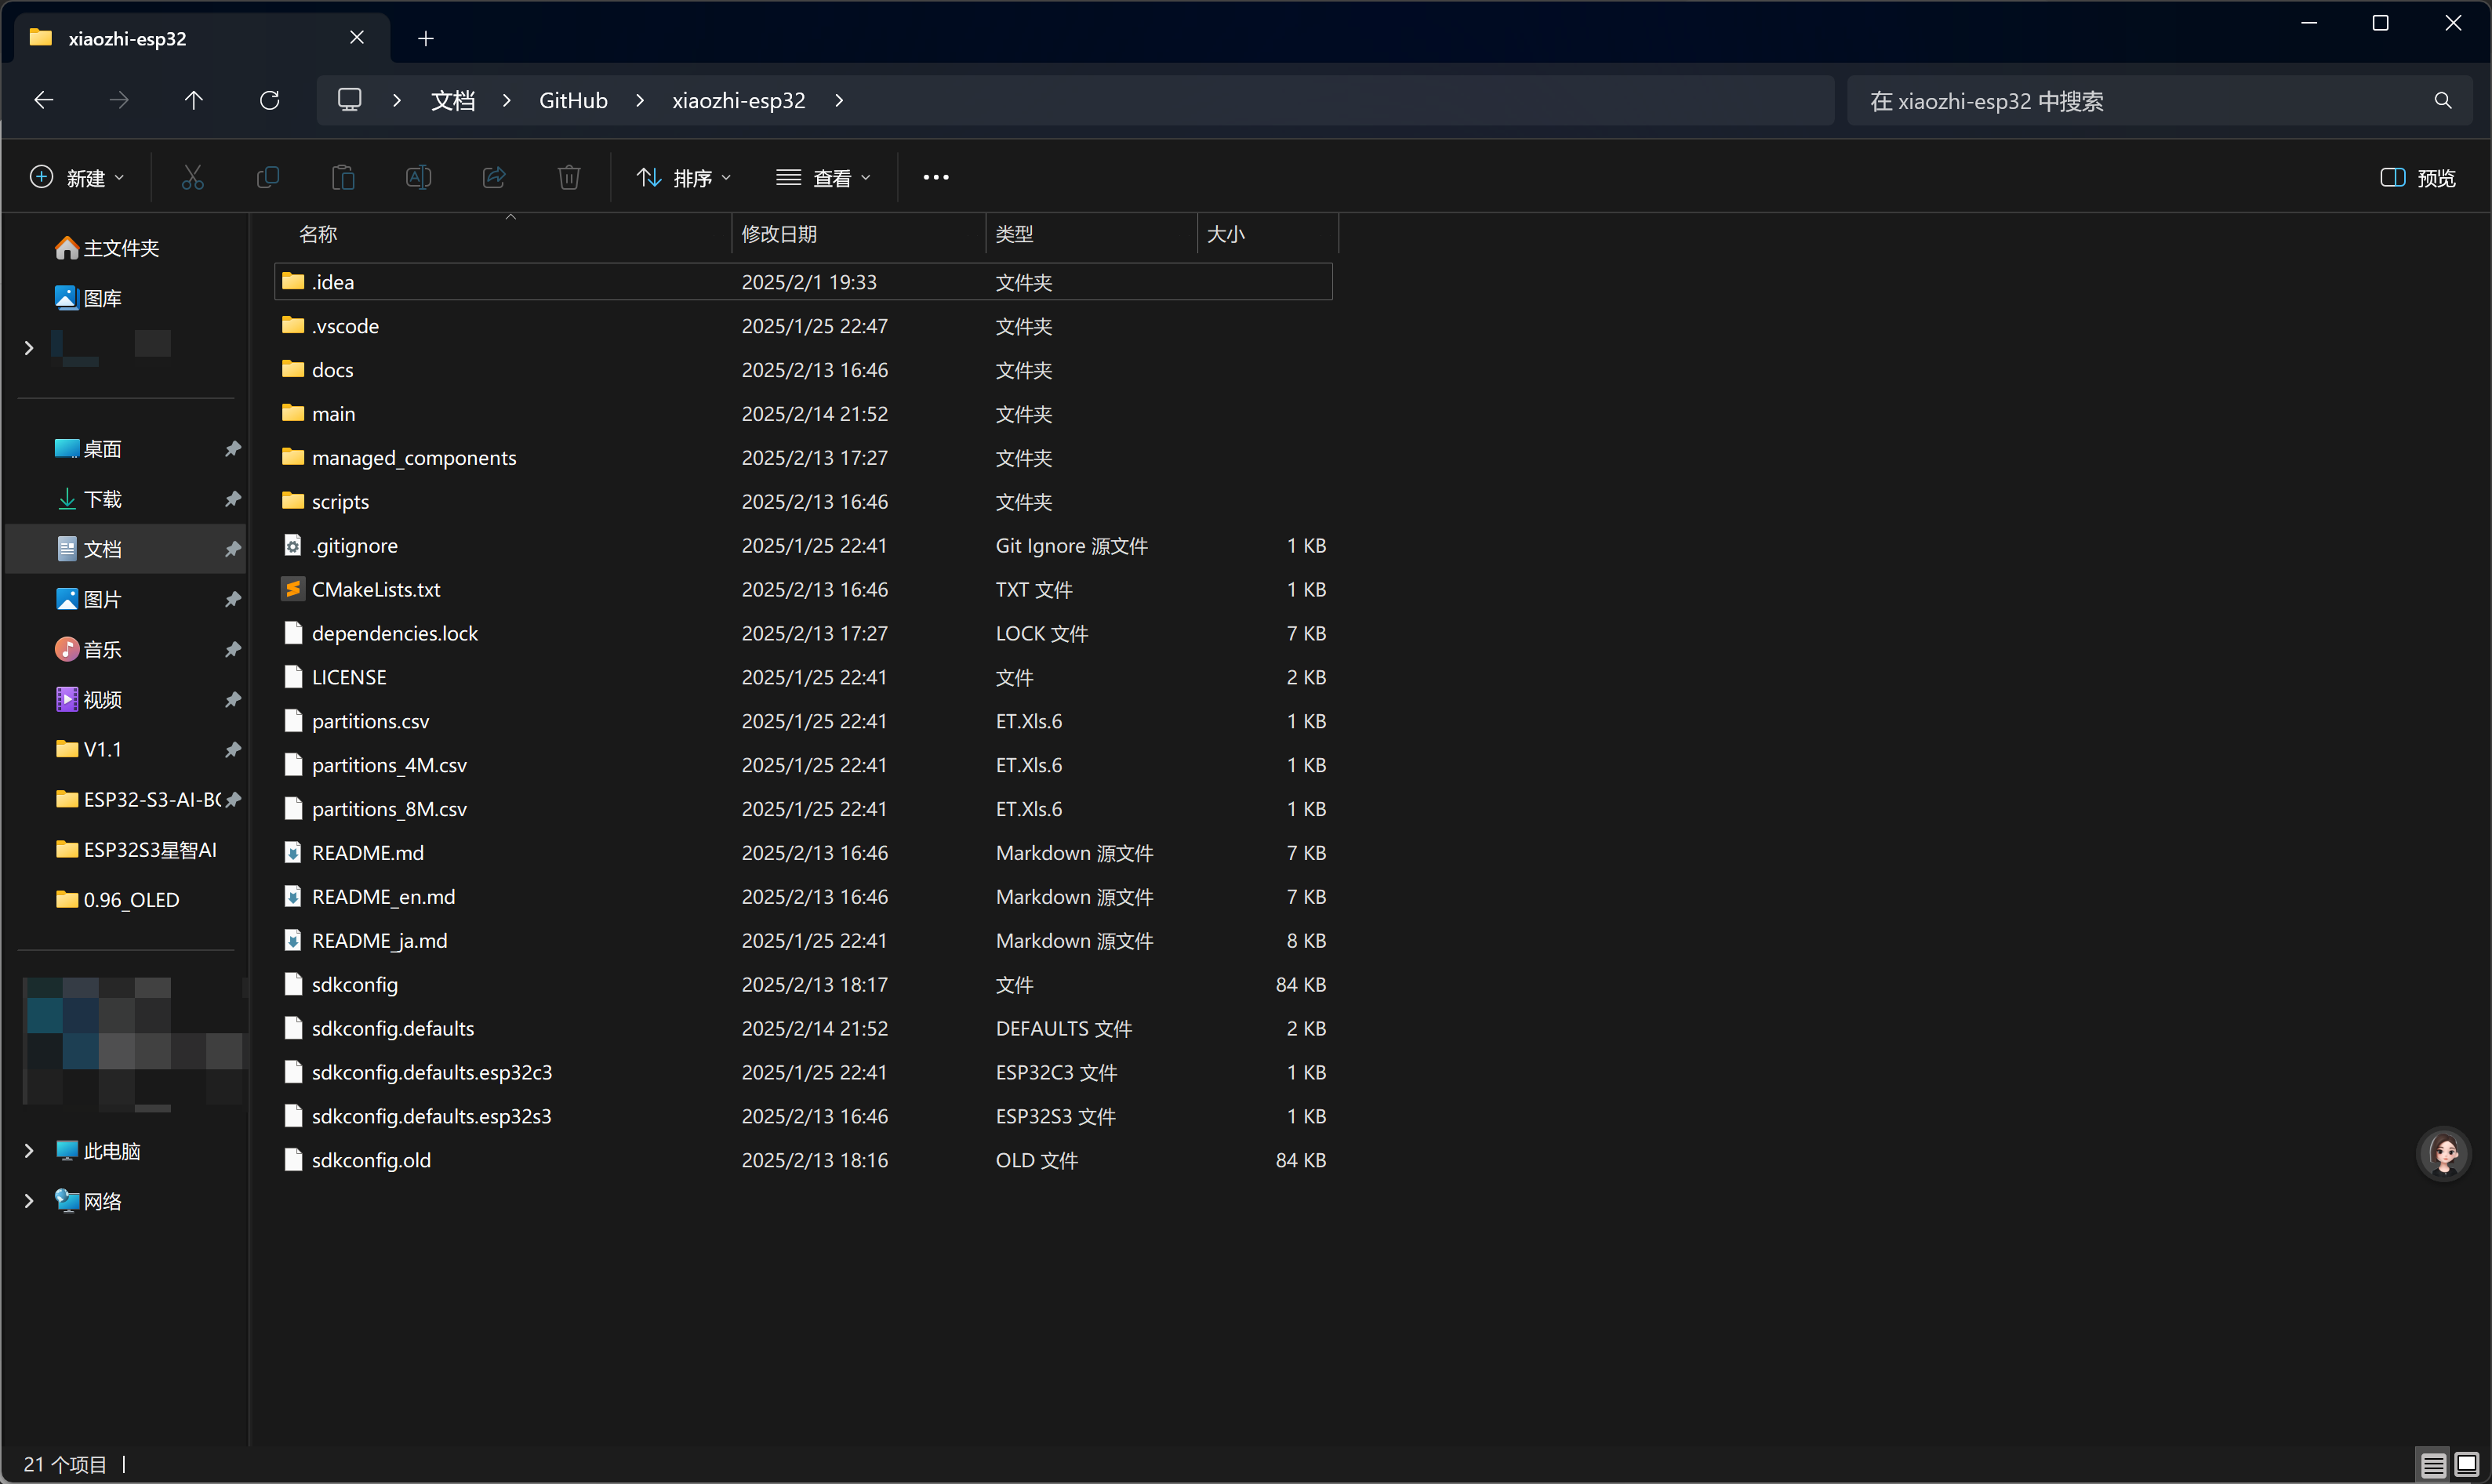The height and width of the screenshot is (1484, 2492).
Task: Open the New item button
Action: tap(78, 178)
